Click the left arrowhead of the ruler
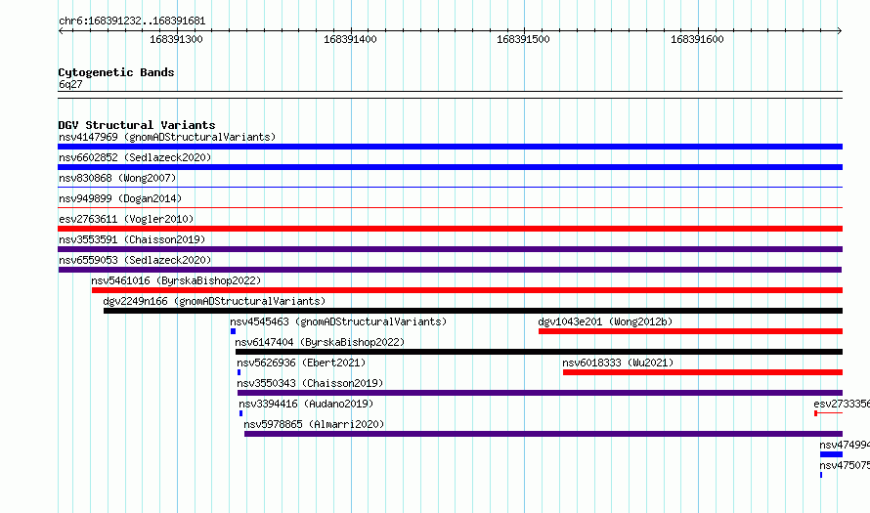This screenshot has width=870, height=513. point(61,30)
